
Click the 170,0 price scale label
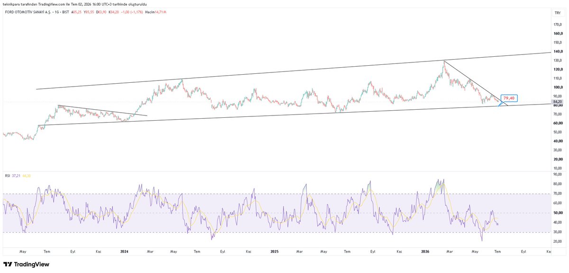pos(557,25)
